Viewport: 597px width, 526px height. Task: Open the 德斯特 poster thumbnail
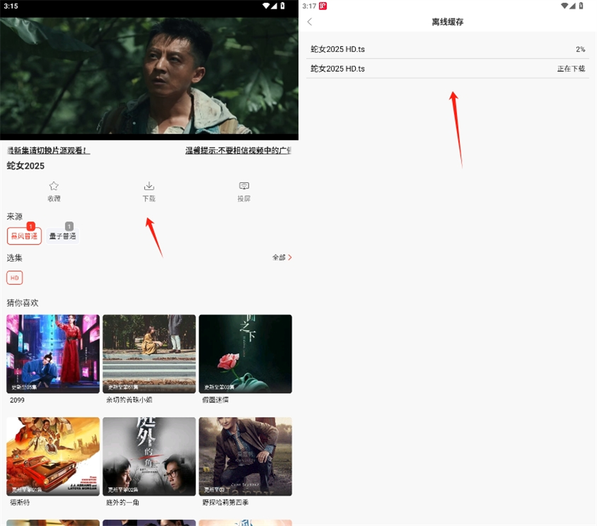coord(53,456)
